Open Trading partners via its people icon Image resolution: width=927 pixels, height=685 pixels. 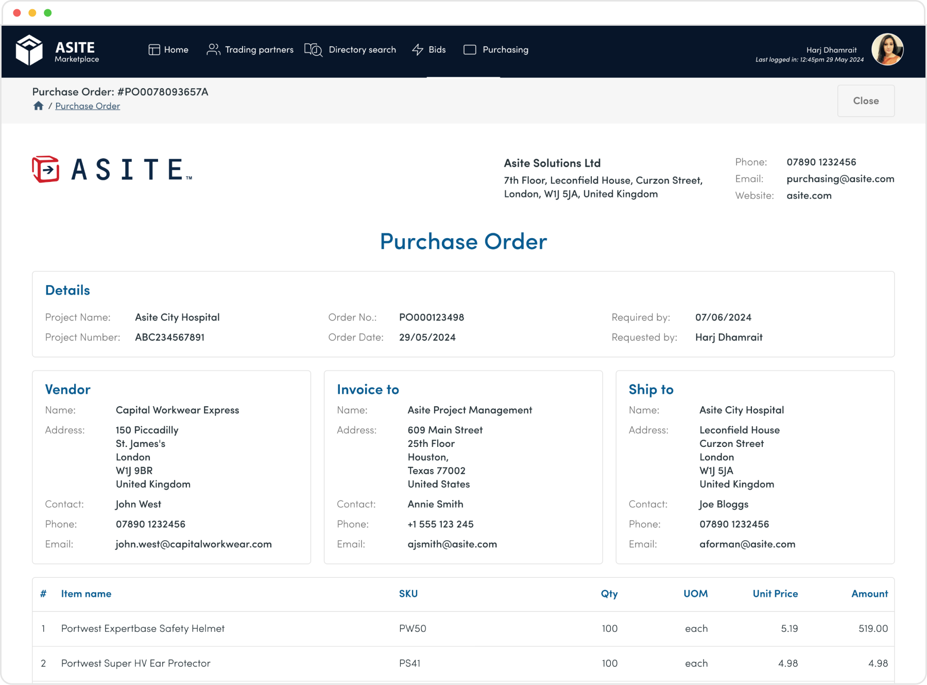[x=213, y=49]
